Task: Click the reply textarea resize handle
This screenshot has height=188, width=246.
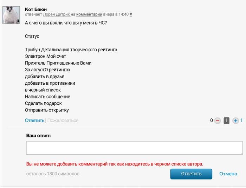Action: 241,153
